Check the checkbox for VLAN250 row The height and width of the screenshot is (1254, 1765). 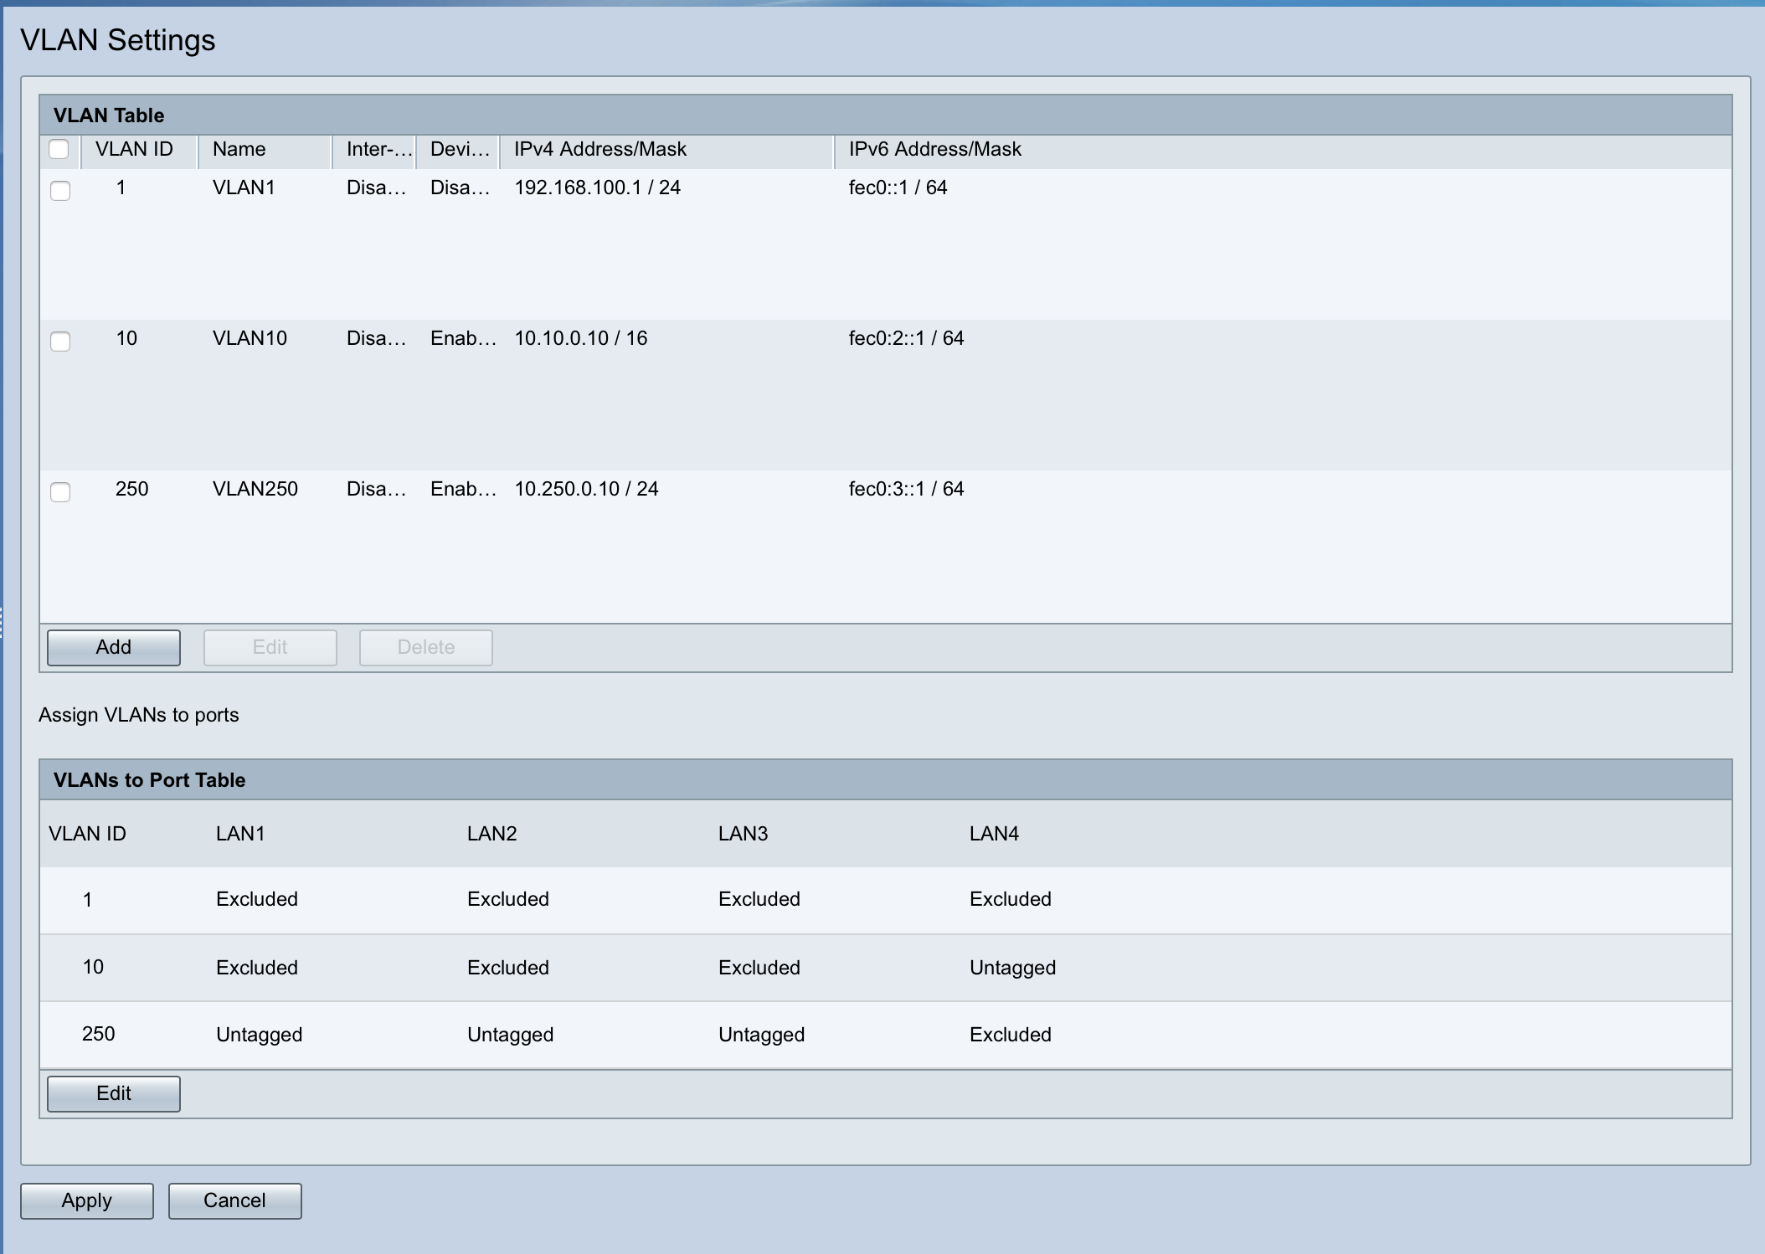(x=59, y=492)
